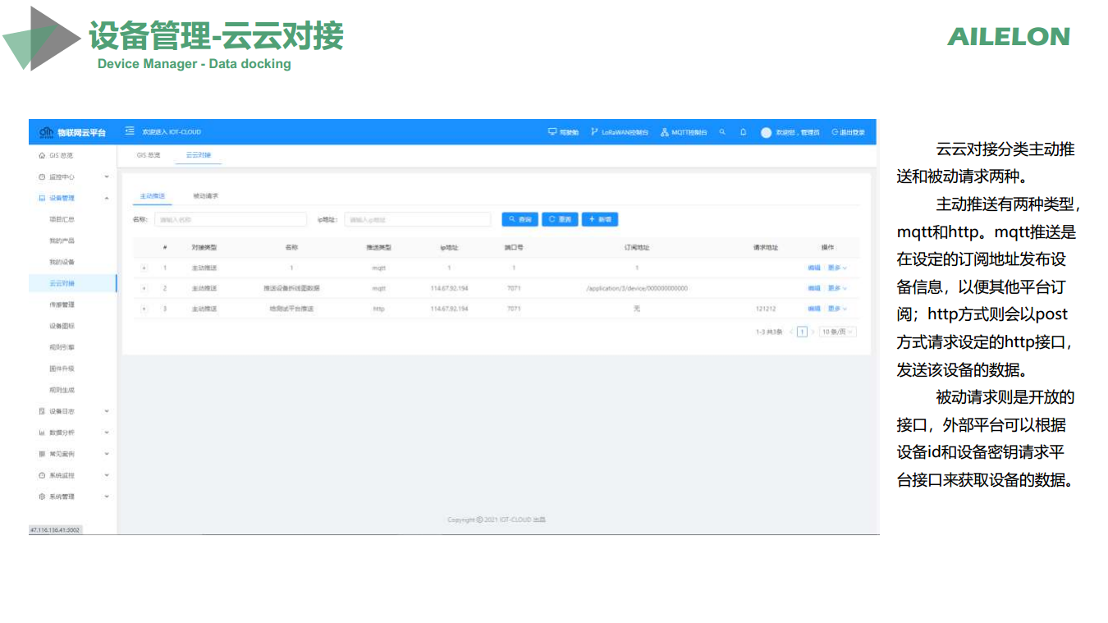Collapse the 设备管理 menu chevron

tap(107, 198)
